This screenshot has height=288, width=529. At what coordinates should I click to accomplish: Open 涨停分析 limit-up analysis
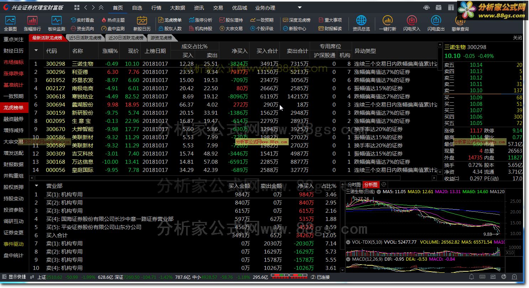tap(200, 20)
